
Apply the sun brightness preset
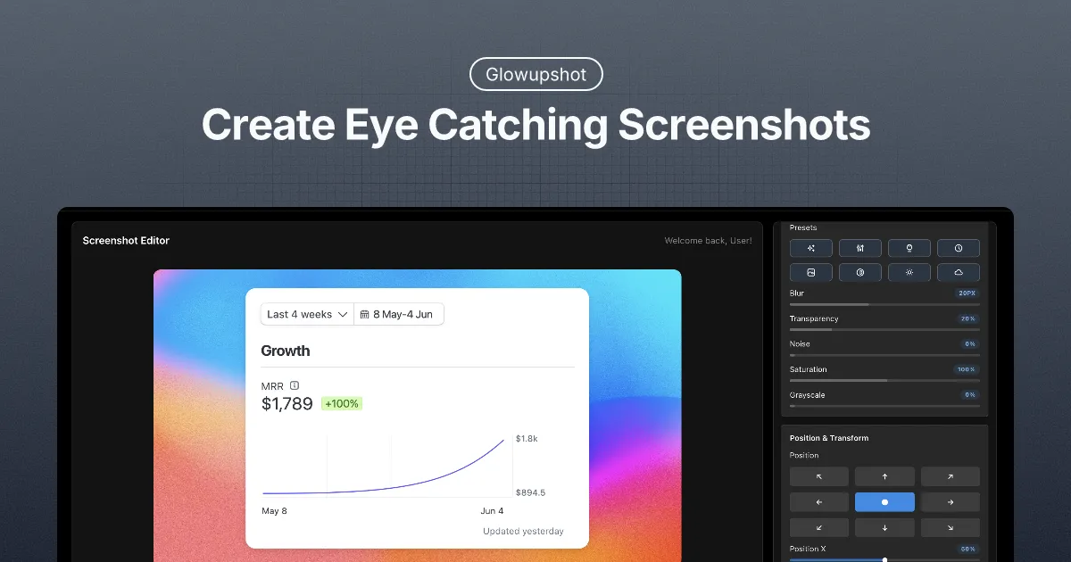tap(909, 272)
